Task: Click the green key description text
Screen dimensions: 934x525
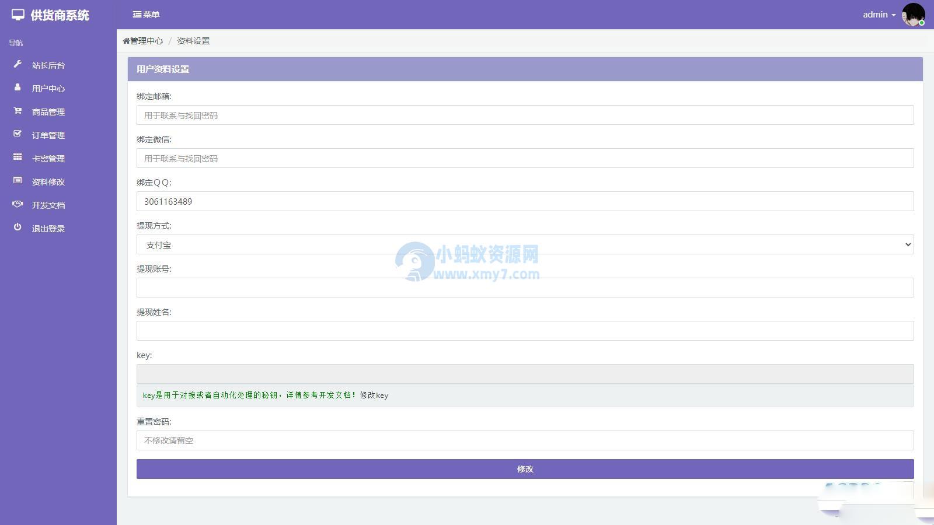Action: pyautogui.click(x=249, y=395)
